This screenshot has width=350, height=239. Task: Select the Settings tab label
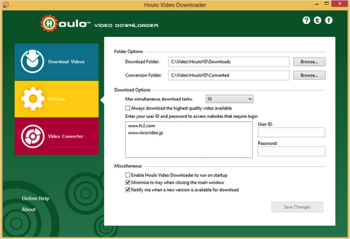(x=56, y=99)
